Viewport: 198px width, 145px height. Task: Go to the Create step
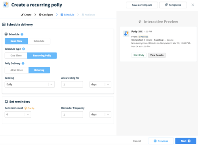pos(26,15)
